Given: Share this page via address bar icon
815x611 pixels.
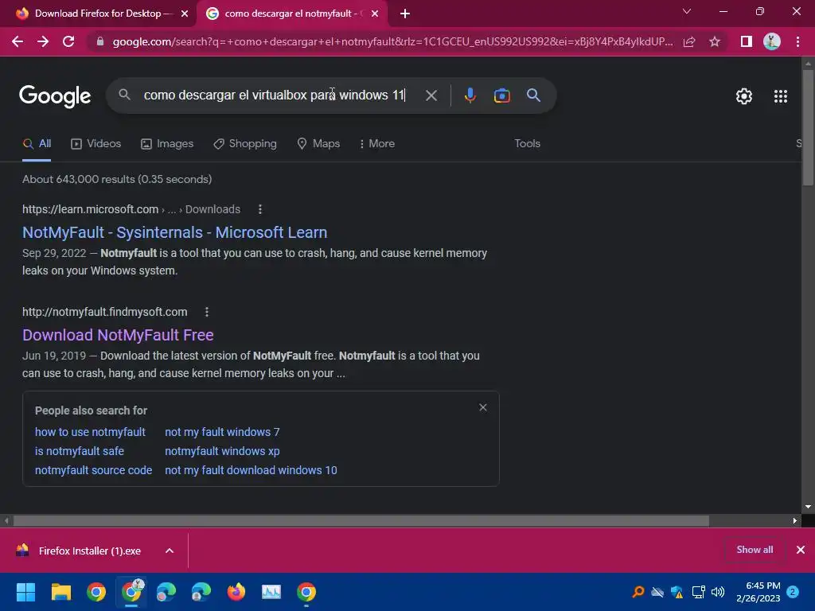Looking at the screenshot, I should coord(689,41).
